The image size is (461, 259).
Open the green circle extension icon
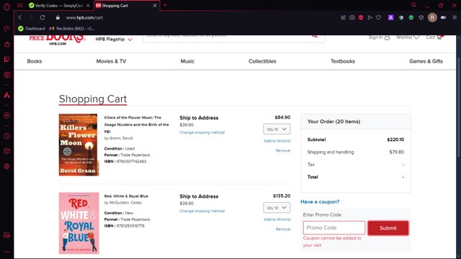coord(411,17)
